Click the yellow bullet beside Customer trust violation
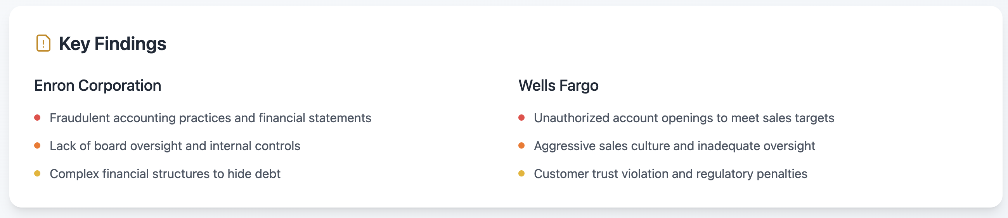Image resolution: width=1008 pixels, height=218 pixels. pos(521,173)
